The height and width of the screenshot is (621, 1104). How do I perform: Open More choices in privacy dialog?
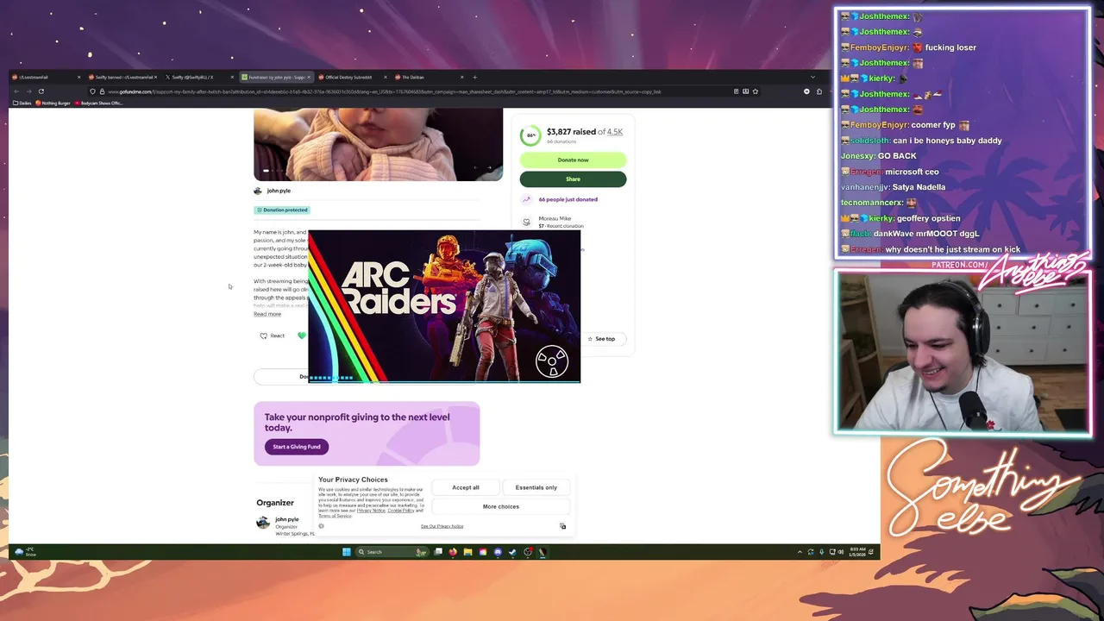(501, 506)
